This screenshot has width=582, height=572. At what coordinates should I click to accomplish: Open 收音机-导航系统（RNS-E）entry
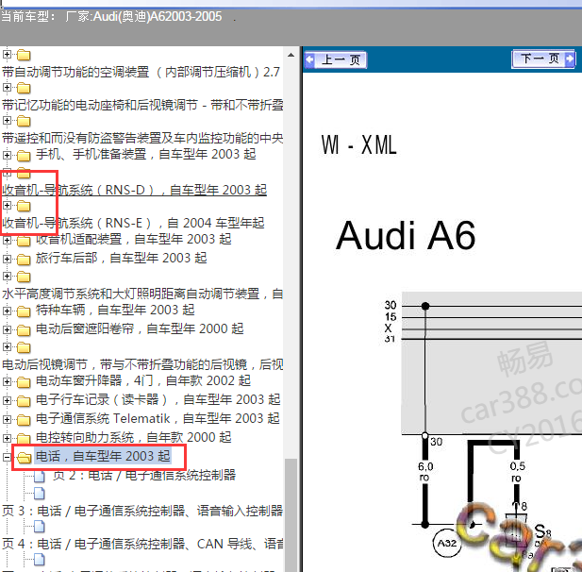(x=133, y=223)
